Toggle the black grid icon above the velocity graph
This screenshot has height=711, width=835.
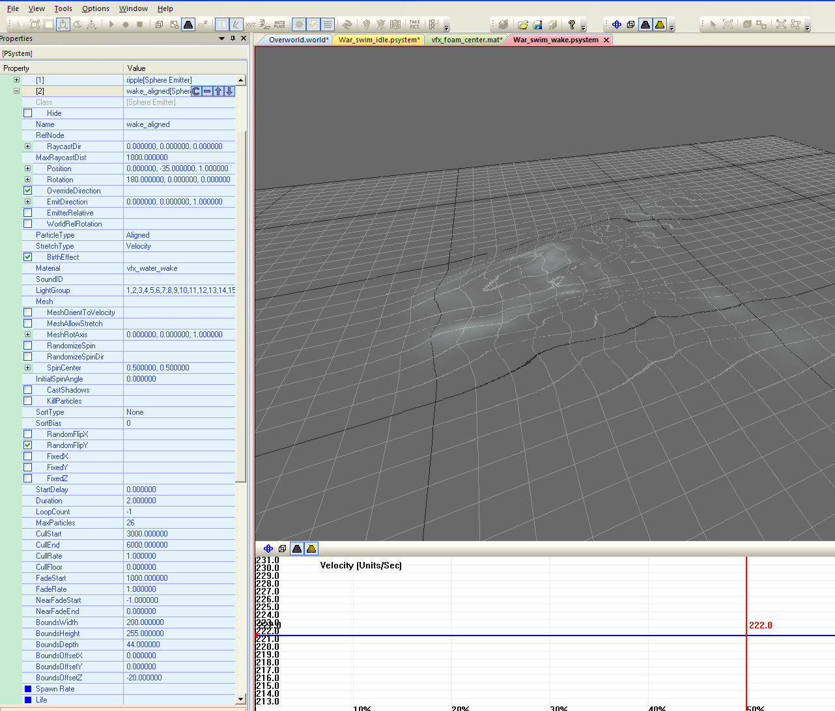297,549
